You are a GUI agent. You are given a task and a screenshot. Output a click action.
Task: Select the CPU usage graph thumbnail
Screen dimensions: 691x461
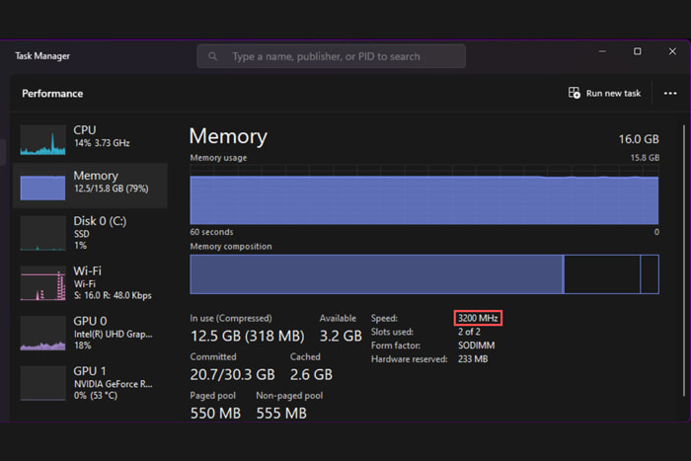point(43,139)
